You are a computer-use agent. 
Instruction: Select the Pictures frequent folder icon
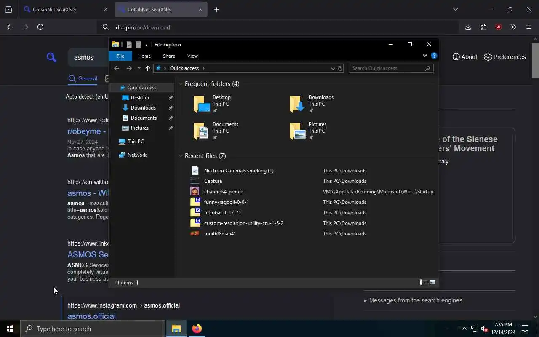(x=297, y=131)
